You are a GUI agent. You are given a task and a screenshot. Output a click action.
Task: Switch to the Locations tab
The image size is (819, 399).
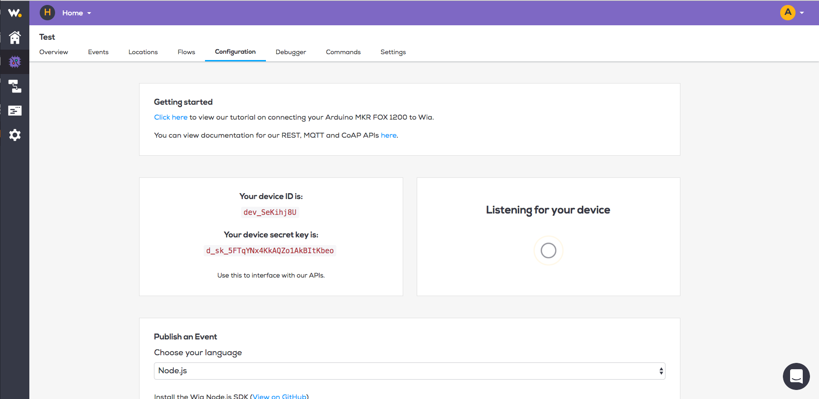coord(143,52)
